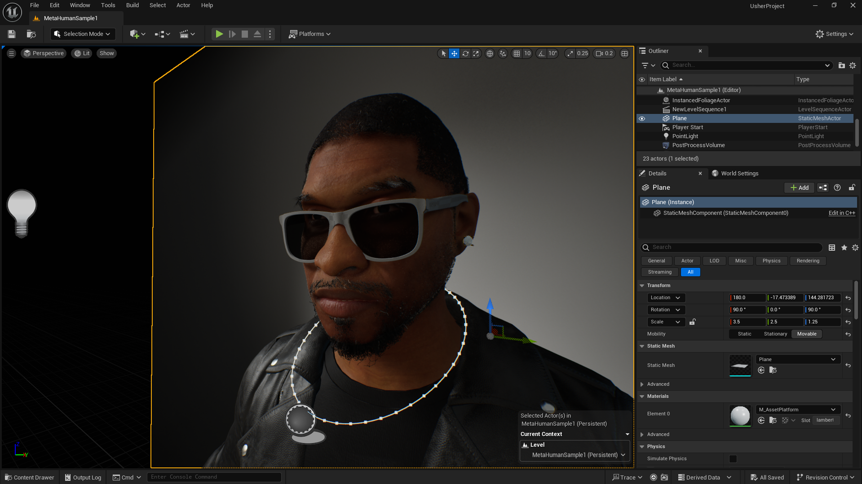862x484 pixels.
Task: Open the Selection Mode dropdown
Action: click(x=83, y=34)
